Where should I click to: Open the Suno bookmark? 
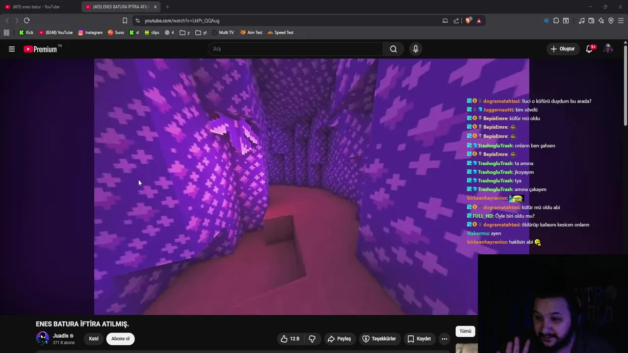116,32
